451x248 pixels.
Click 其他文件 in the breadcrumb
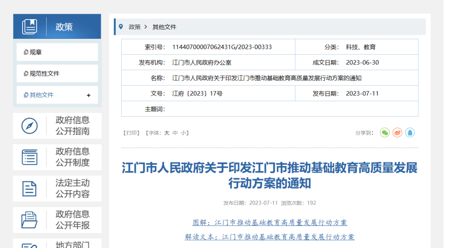coord(164,27)
